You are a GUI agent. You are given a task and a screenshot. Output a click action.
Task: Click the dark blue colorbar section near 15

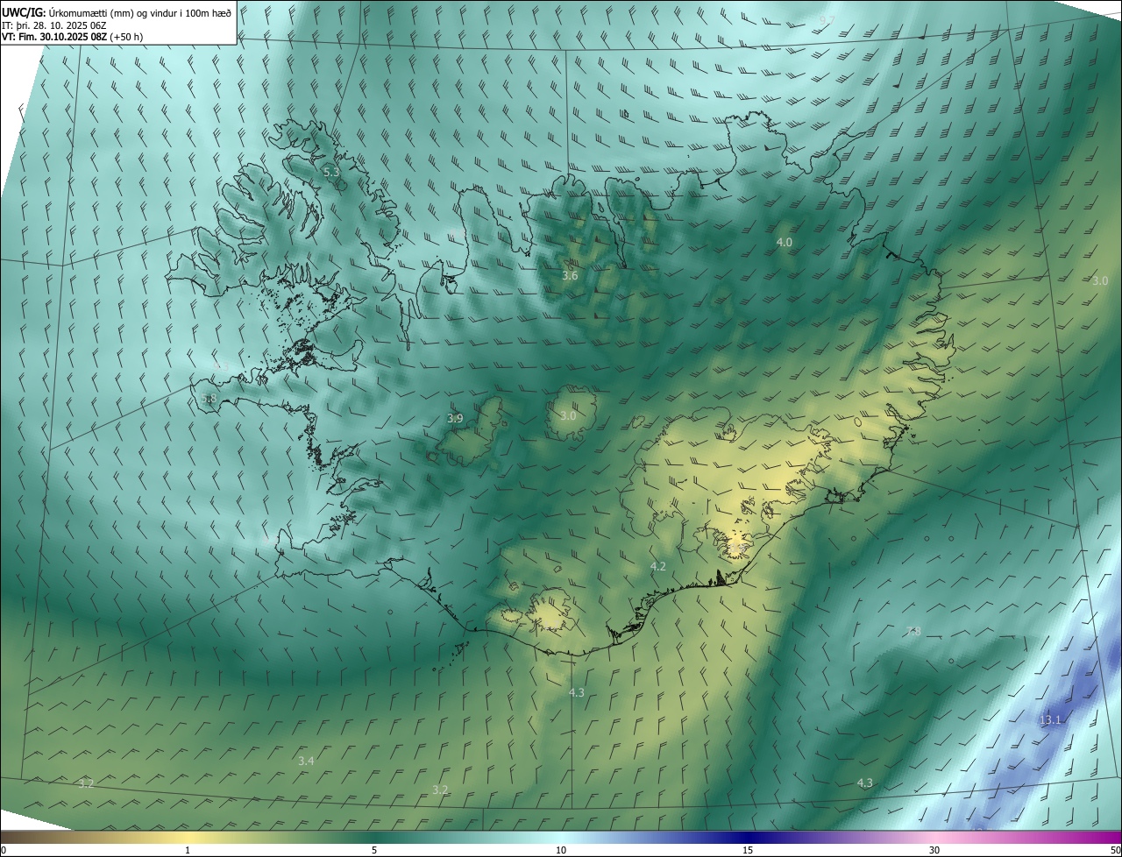pyautogui.click(x=748, y=837)
